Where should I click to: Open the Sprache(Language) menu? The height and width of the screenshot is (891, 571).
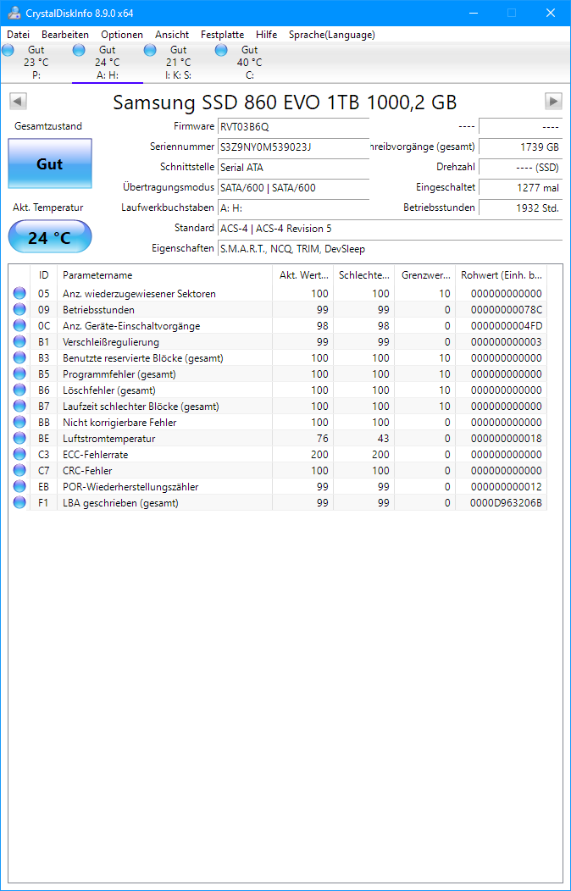332,35
